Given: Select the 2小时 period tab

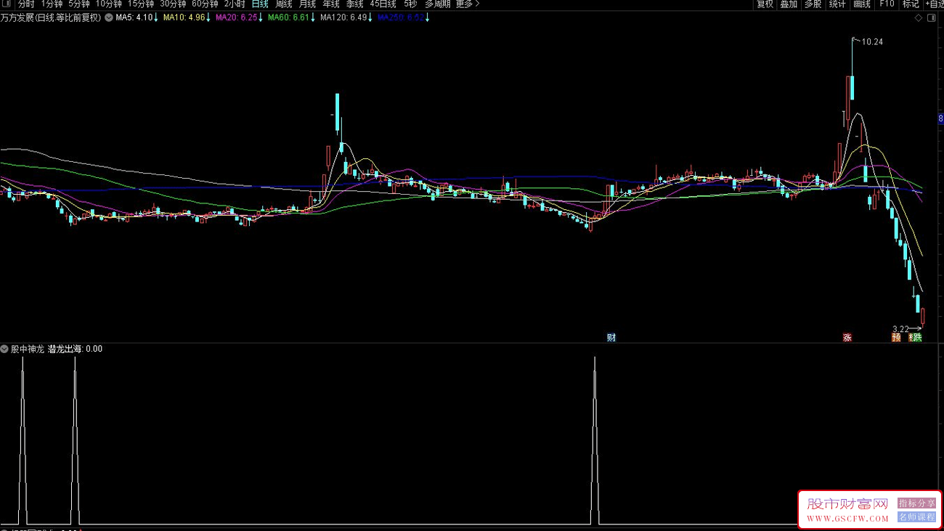Looking at the screenshot, I should coord(235,4).
